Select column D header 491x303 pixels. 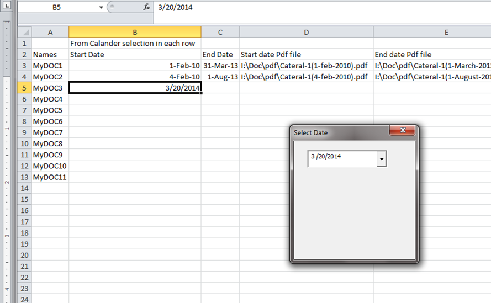306,33
